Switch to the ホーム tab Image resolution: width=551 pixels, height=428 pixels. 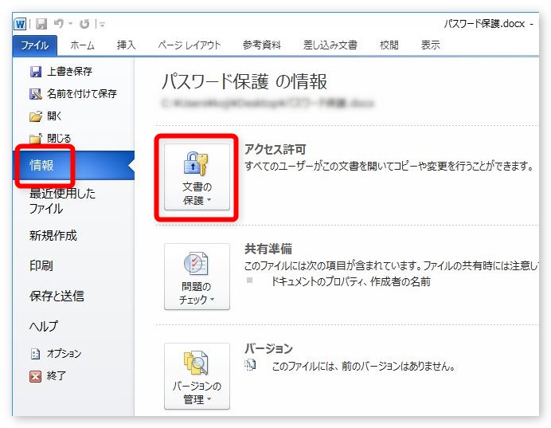tap(82, 45)
